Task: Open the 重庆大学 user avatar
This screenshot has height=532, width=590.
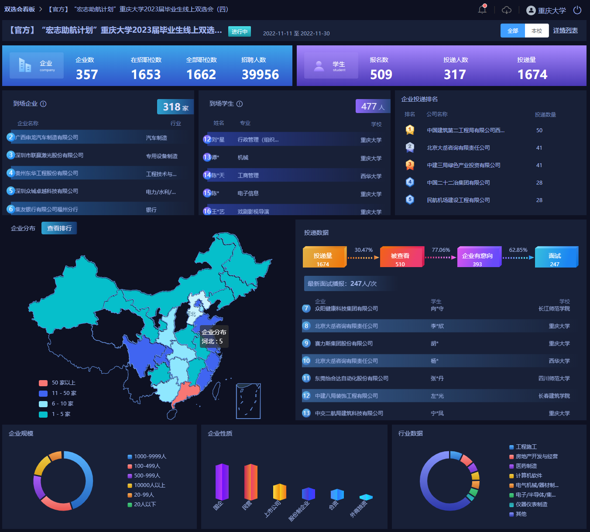Action: pos(531,10)
